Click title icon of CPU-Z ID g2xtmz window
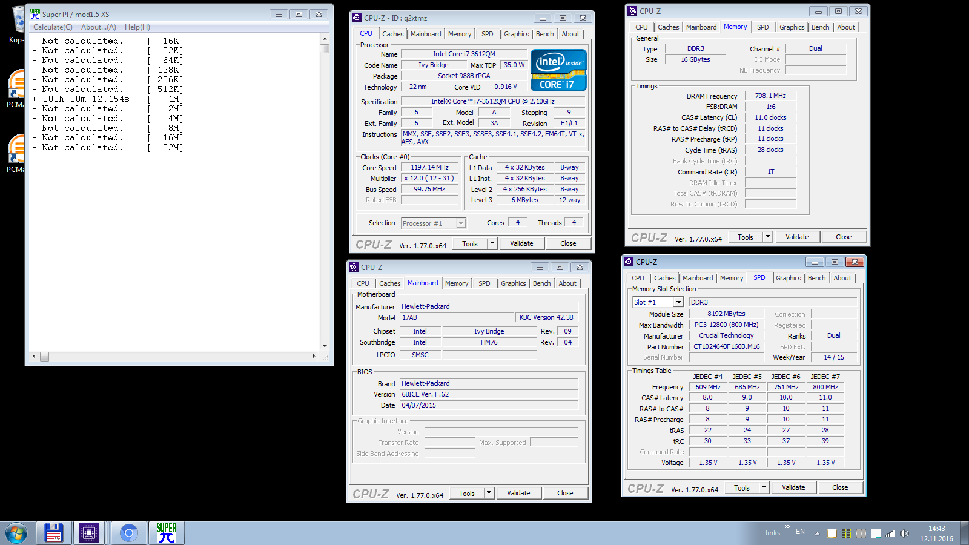Image resolution: width=969 pixels, height=545 pixels. (x=357, y=18)
